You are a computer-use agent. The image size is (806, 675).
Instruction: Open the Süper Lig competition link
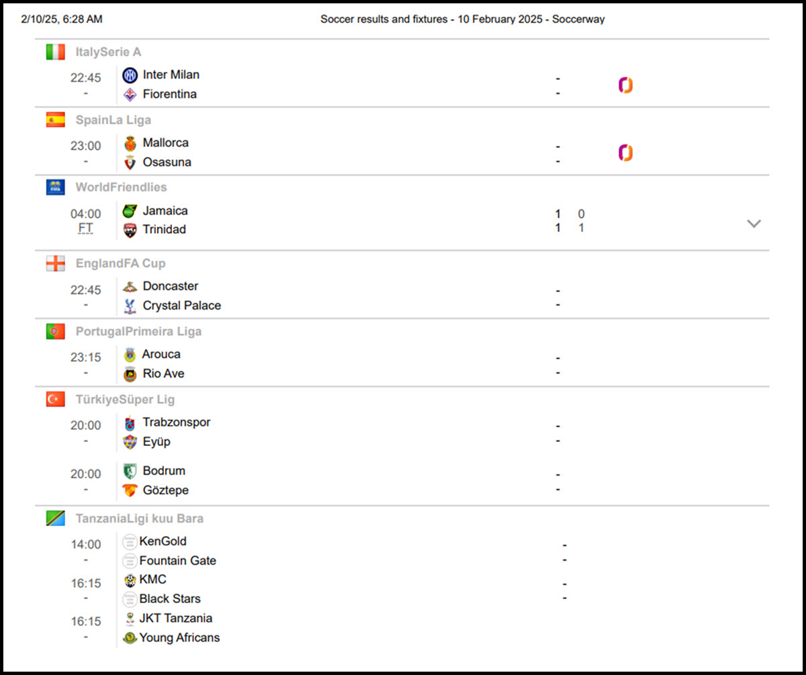pyautogui.click(x=150, y=399)
